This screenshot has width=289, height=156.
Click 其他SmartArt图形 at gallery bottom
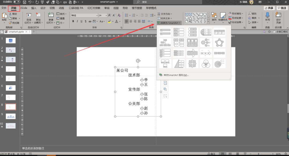point(176,75)
